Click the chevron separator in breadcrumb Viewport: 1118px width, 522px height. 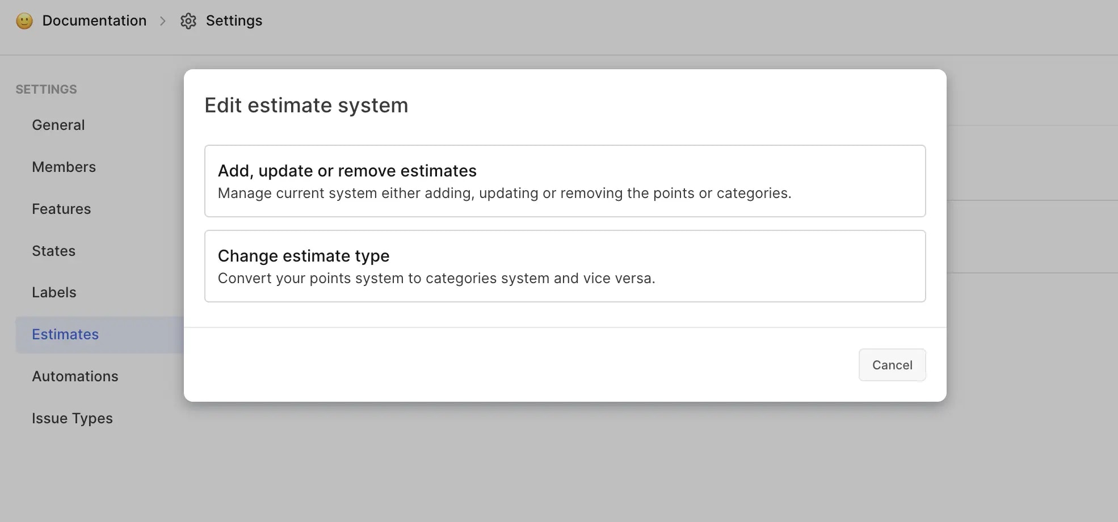tap(163, 20)
